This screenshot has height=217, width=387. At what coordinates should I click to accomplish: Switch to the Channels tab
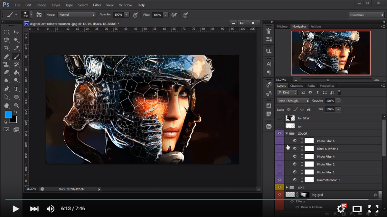(296, 86)
